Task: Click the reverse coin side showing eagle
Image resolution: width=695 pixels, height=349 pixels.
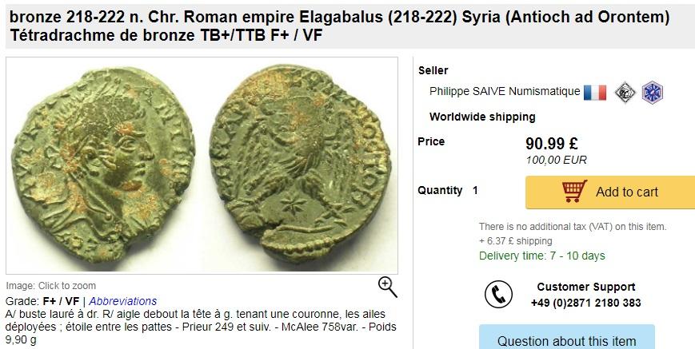Action: point(300,163)
